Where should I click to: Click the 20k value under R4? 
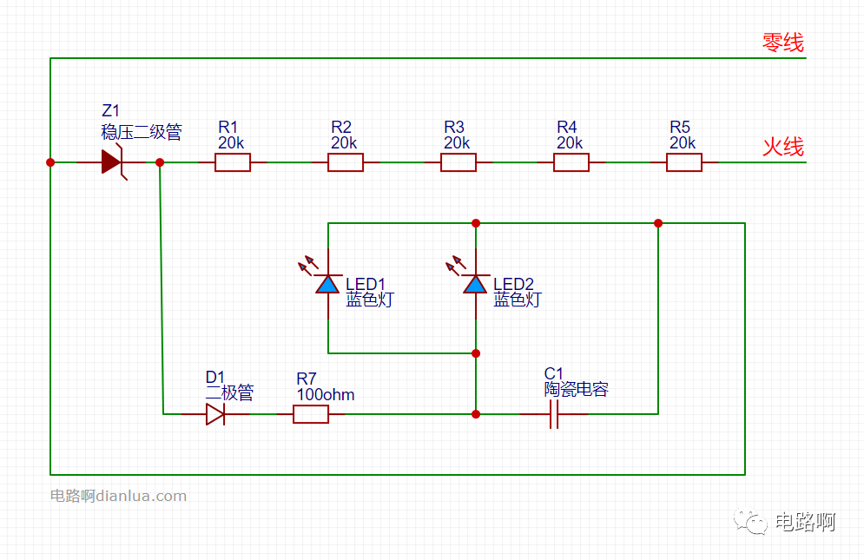(570, 142)
